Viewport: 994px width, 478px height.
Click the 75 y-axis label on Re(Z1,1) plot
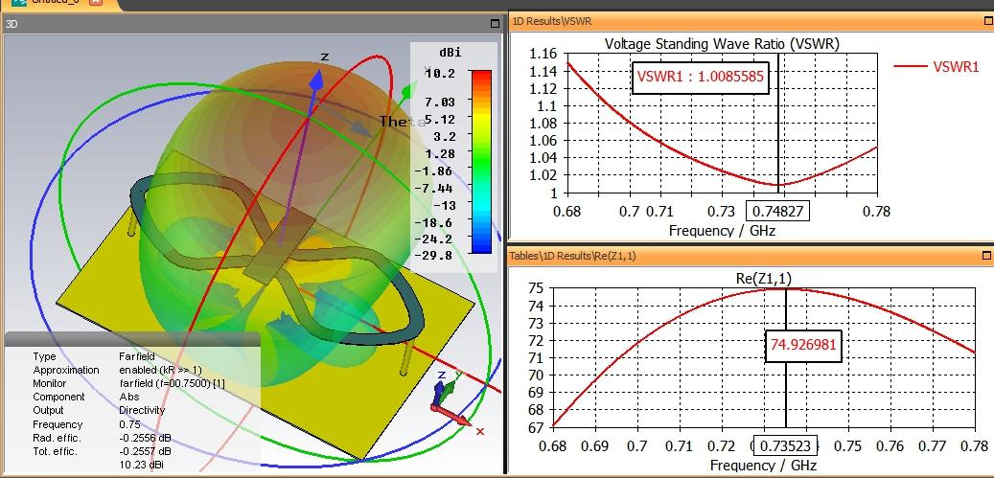536,288
